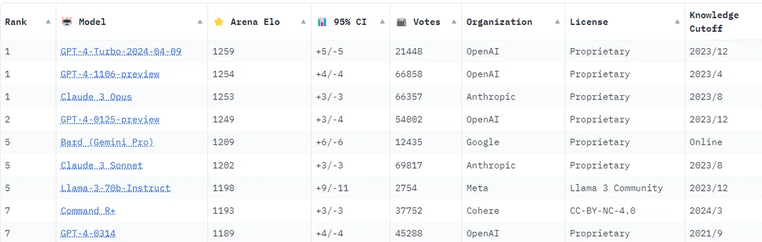Open the GPT-4-0125-preview model link

pos(110,120)
